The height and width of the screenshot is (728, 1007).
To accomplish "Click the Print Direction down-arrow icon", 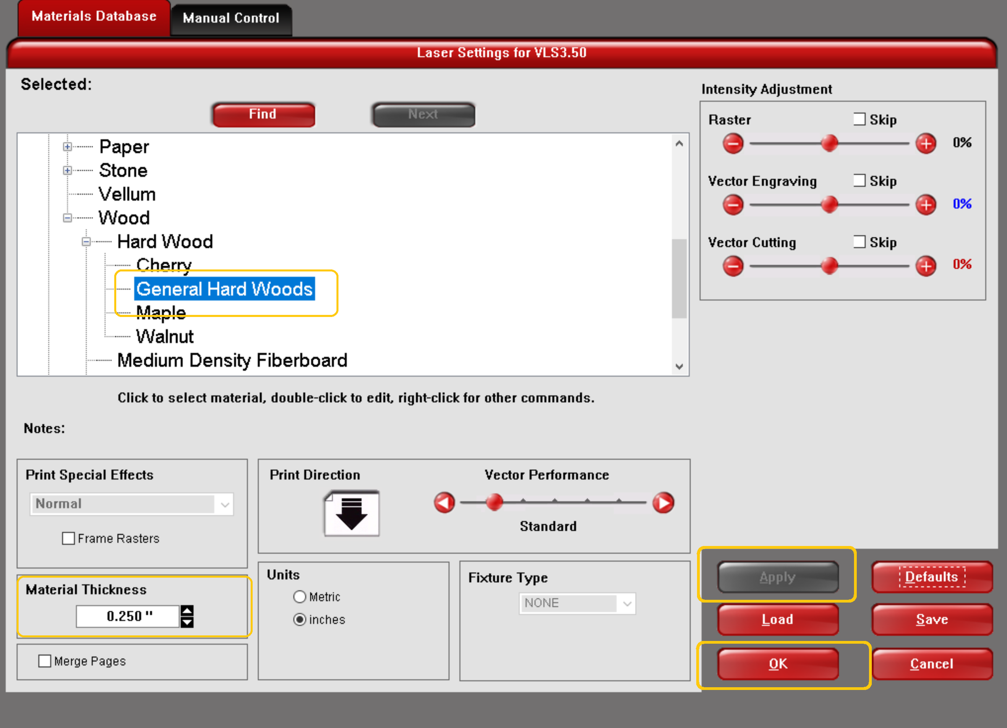I will (352, 513).
